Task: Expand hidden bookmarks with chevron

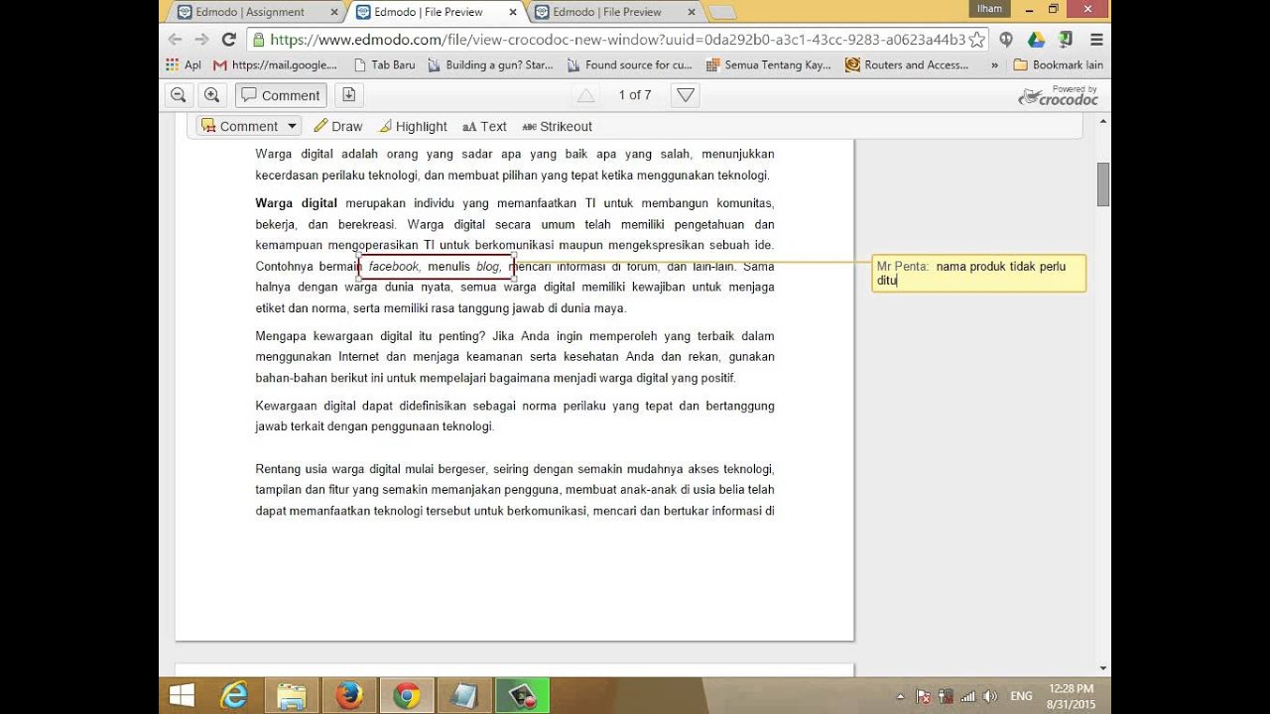Action: 994,65
